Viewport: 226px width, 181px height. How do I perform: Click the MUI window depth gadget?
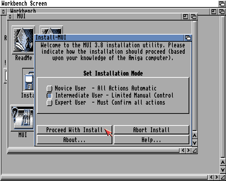pyautogui.click(x=194, y=17)
